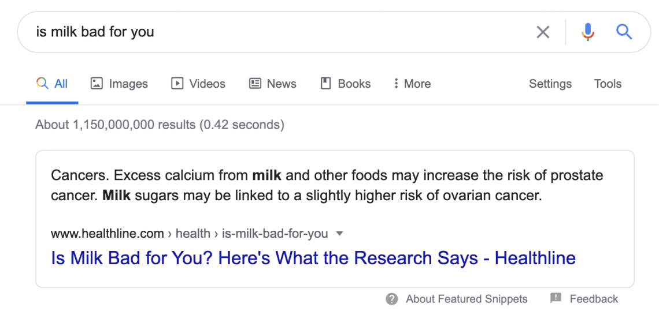
Task: Click the question mark help icon
Action: tap(392, 299)
